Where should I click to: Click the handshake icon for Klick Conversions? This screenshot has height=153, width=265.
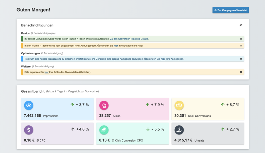[179, 106]
